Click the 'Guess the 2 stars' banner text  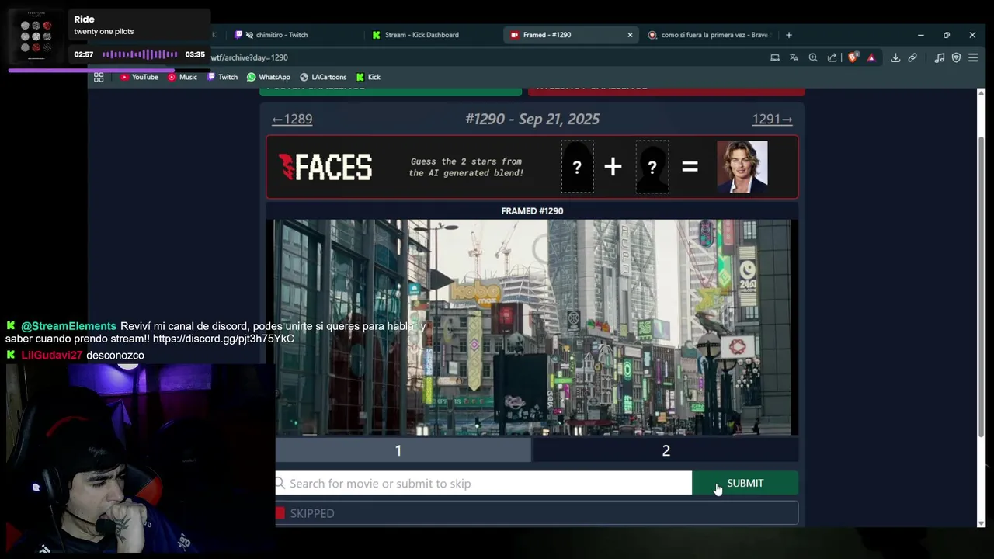[466, 167]
